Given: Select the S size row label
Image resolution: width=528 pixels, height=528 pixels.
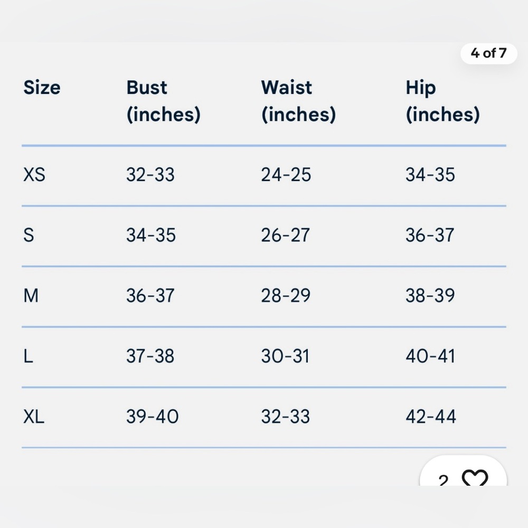Looking at the screenshot, I should point(29,235).
